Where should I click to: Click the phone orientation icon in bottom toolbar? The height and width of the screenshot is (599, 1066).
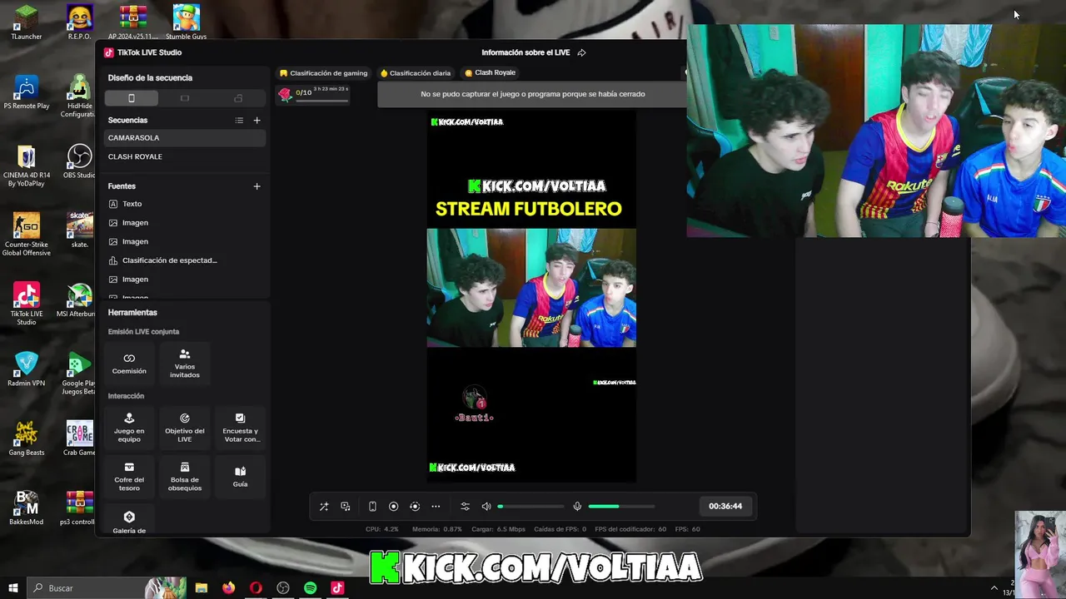(x=372, y=507)
